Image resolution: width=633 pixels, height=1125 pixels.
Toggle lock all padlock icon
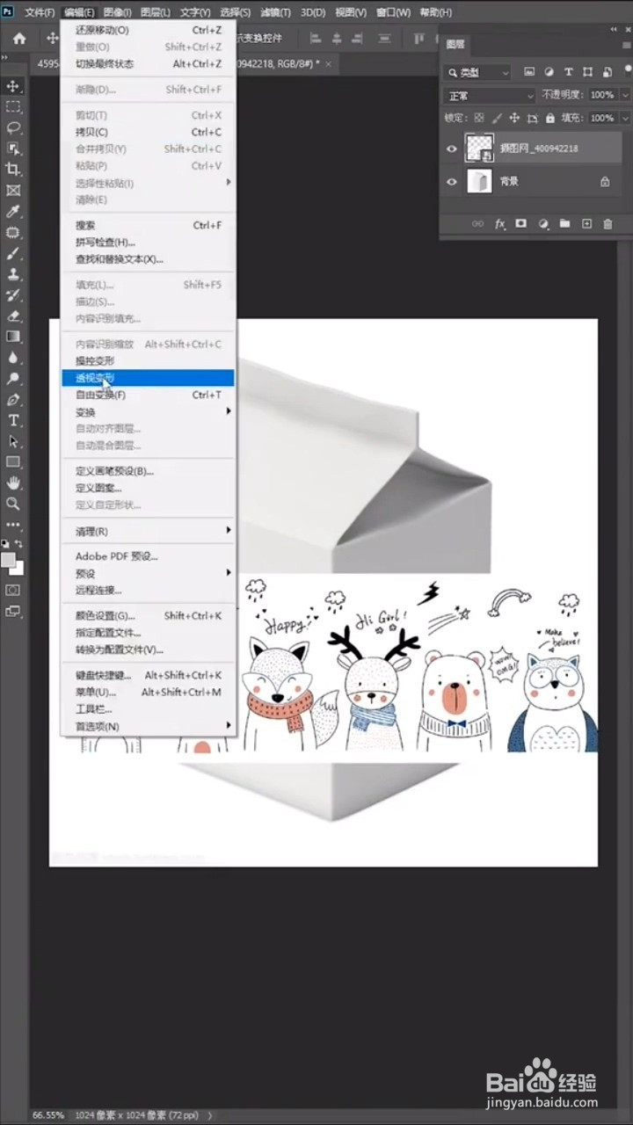click(550, 118)
